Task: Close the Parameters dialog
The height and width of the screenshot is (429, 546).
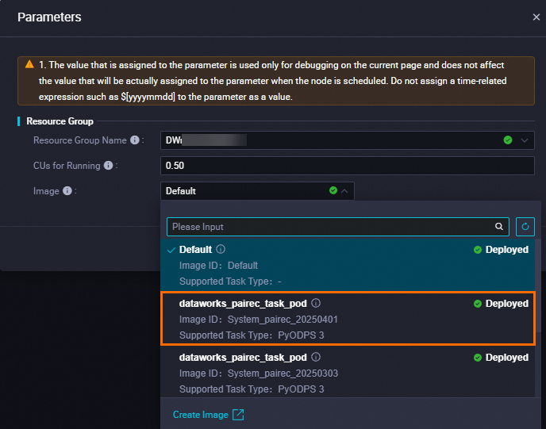Action: (x=536, y=17)
